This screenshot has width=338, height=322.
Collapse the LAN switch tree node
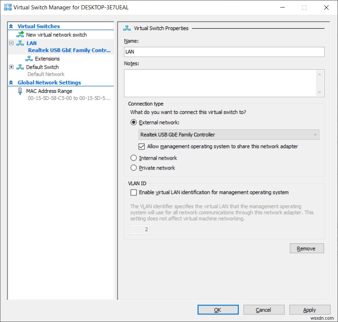11,43
